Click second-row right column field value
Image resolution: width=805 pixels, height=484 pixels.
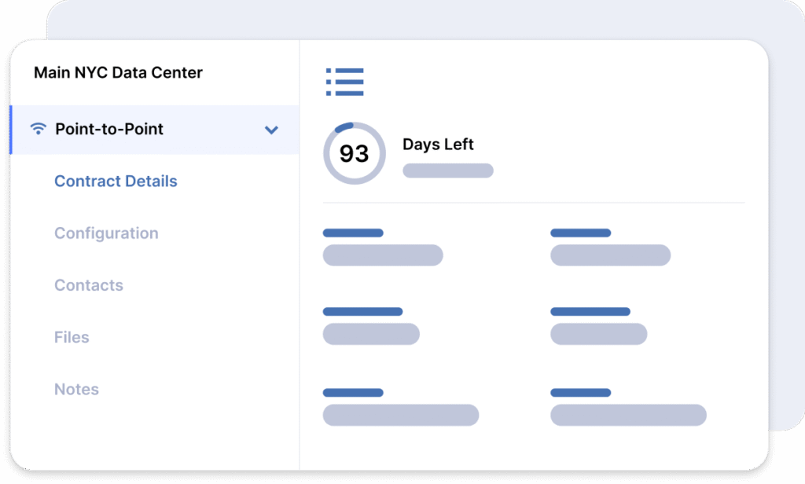tap(598, 334)
